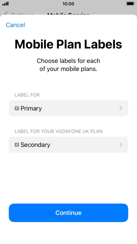Select the Primary label text

click(31, 108)
